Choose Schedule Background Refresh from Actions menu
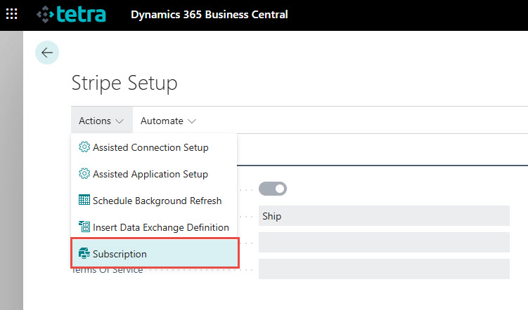 (157, 201)
